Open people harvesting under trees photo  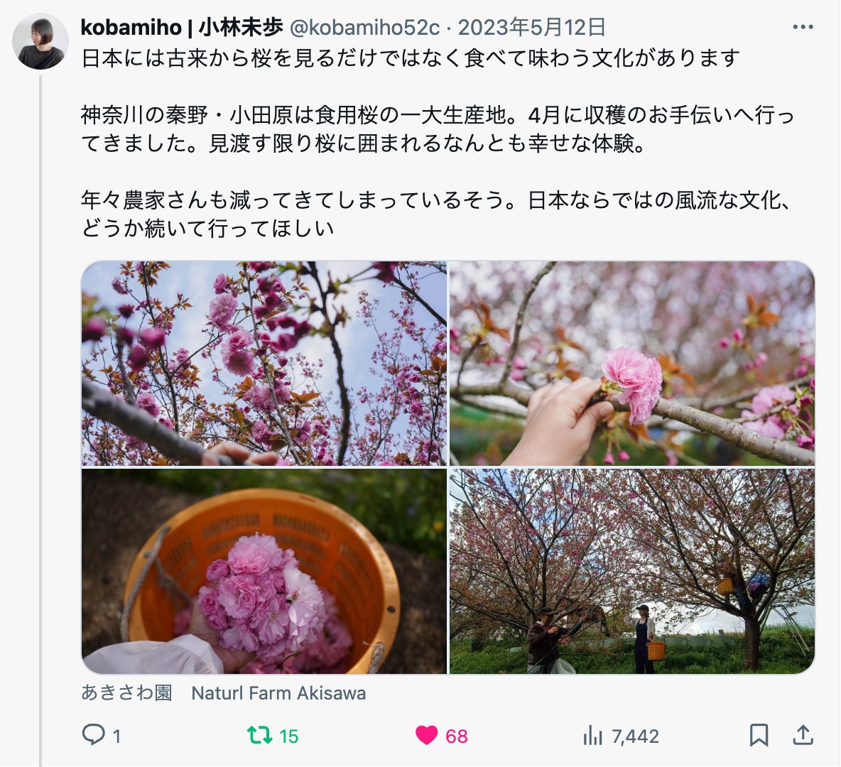(x=632, y=571)
